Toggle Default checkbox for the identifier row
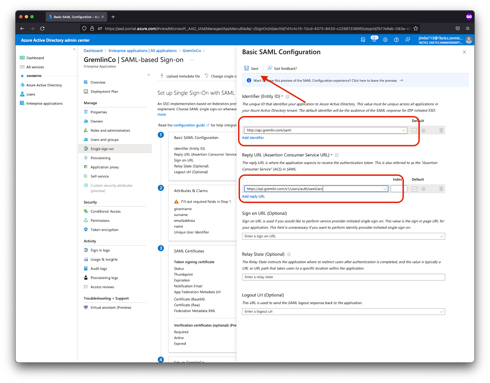 [414, 131]
